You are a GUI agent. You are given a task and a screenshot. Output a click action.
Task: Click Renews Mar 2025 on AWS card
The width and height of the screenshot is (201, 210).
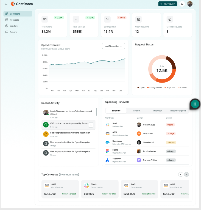149,194
